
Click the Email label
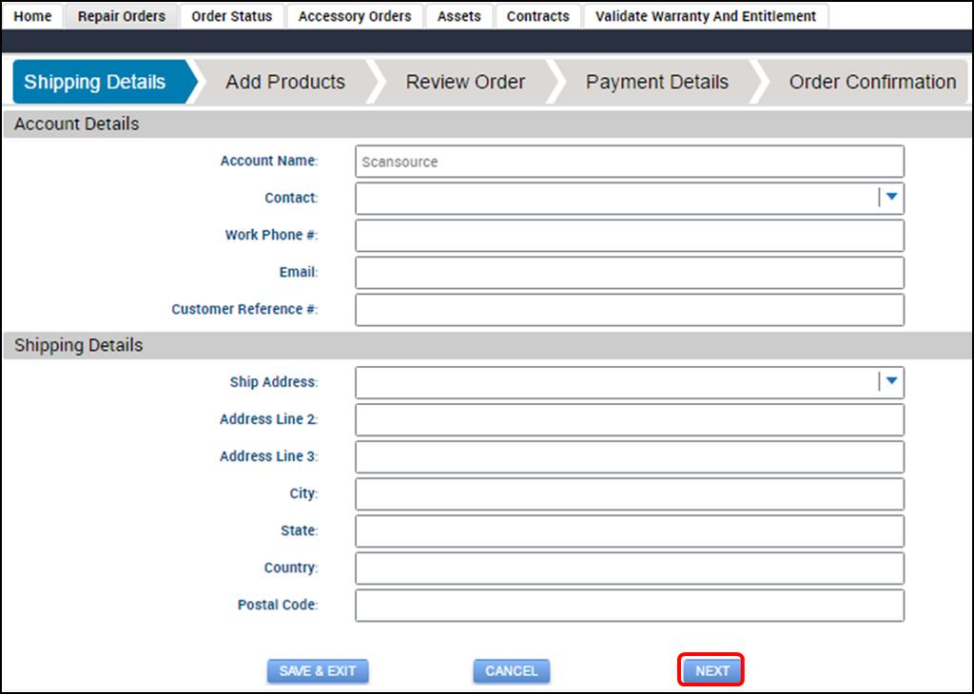pyautogui.click(x=299, y=272)
